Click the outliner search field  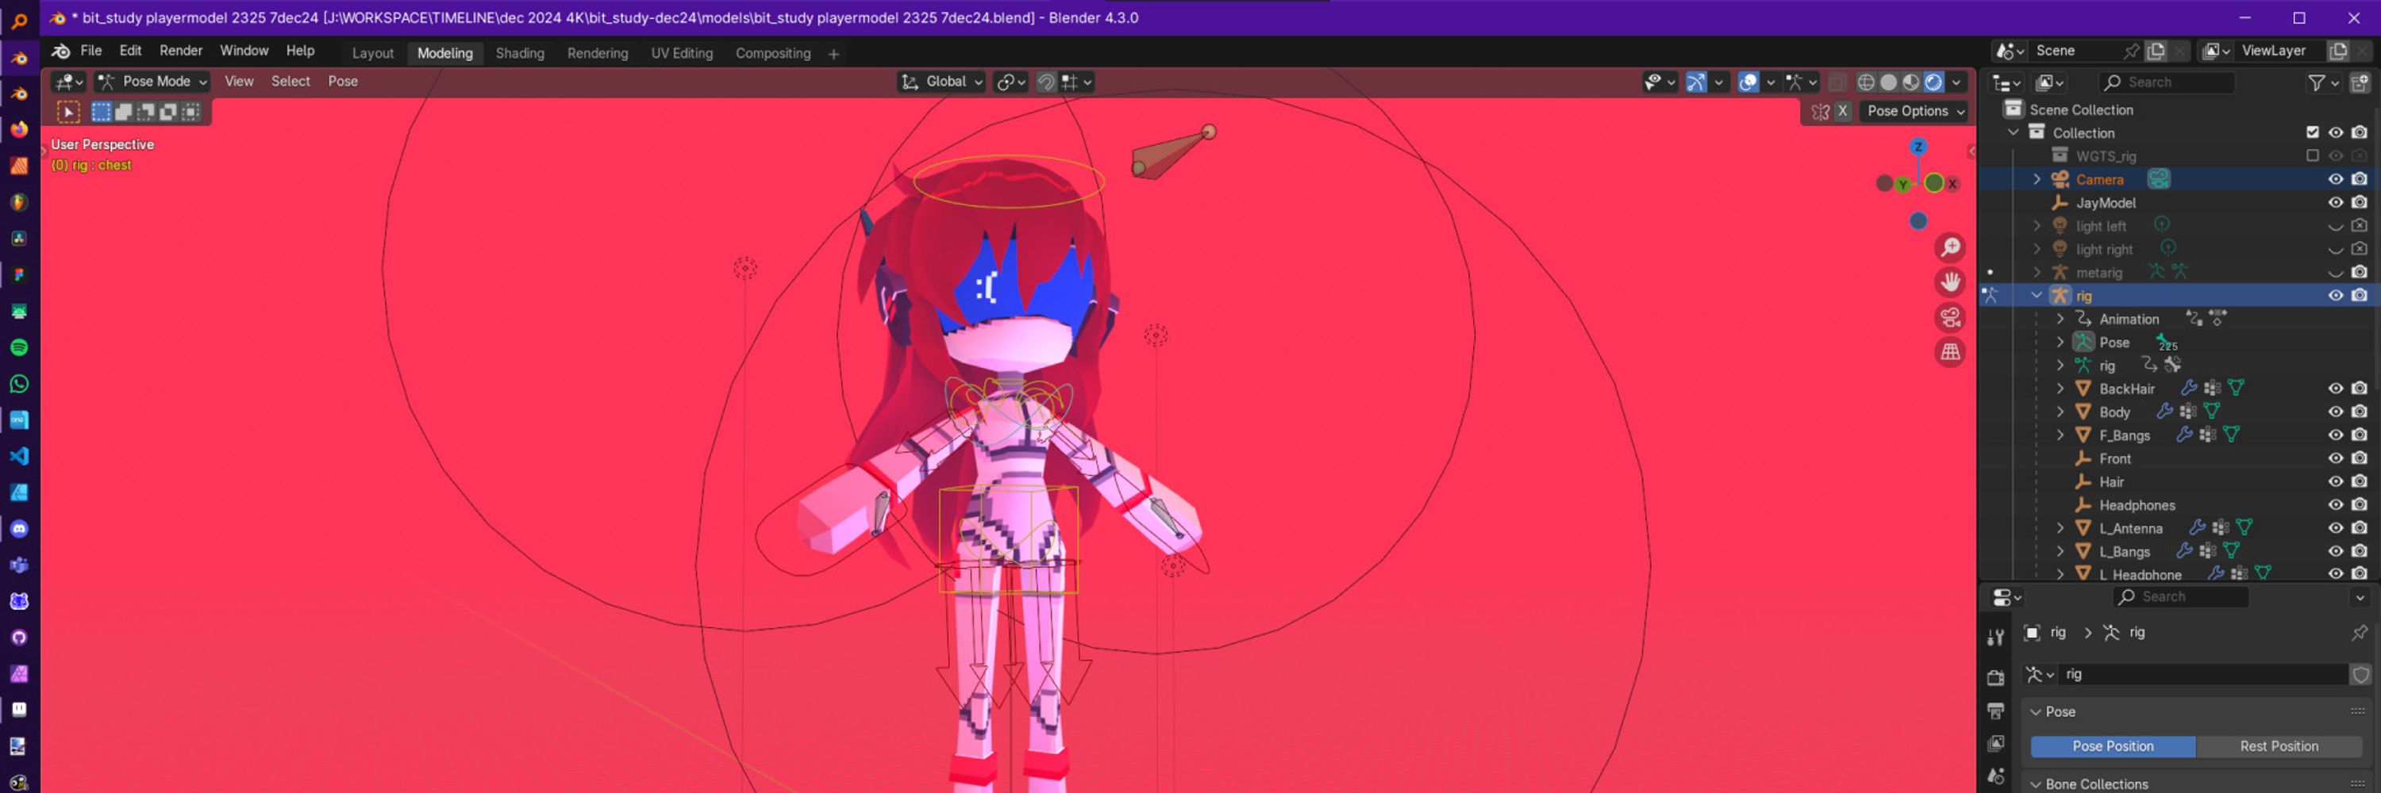(x=2167, y=82)
